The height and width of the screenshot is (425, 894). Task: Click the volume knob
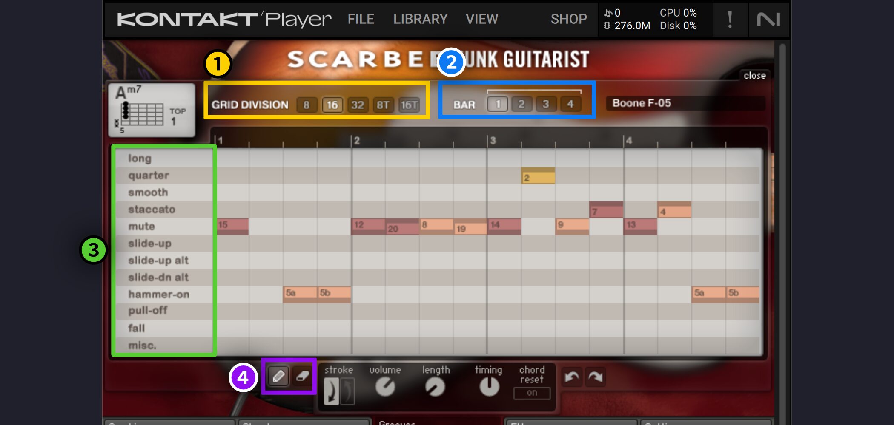click(385, 387)
